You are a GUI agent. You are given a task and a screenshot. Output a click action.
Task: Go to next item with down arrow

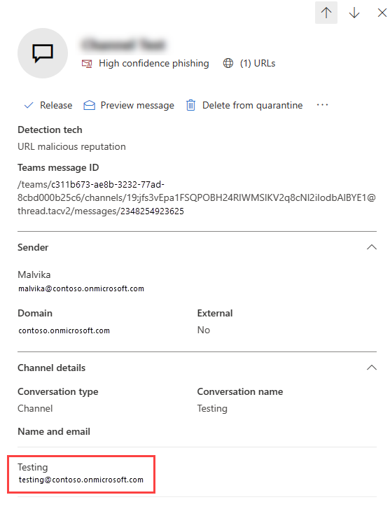[x=354, y=13]
